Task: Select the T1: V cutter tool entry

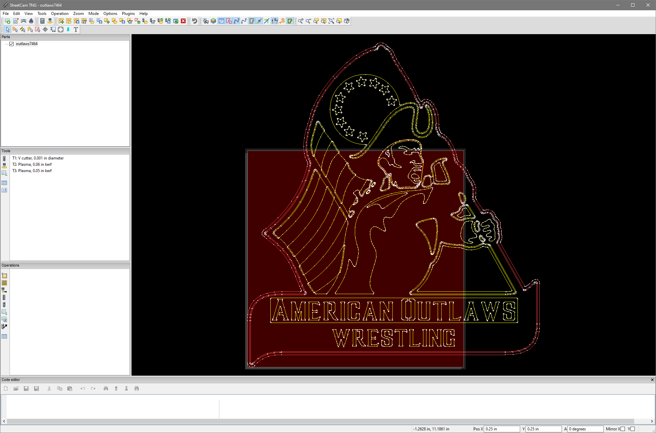Action: point(38,158)
